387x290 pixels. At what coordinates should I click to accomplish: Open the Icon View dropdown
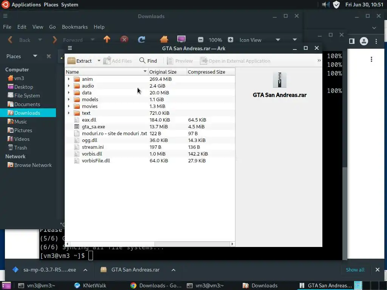click(260, 40)
